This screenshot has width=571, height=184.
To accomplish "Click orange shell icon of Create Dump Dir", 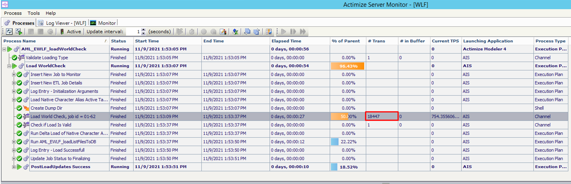I will [x=26, y=108].
